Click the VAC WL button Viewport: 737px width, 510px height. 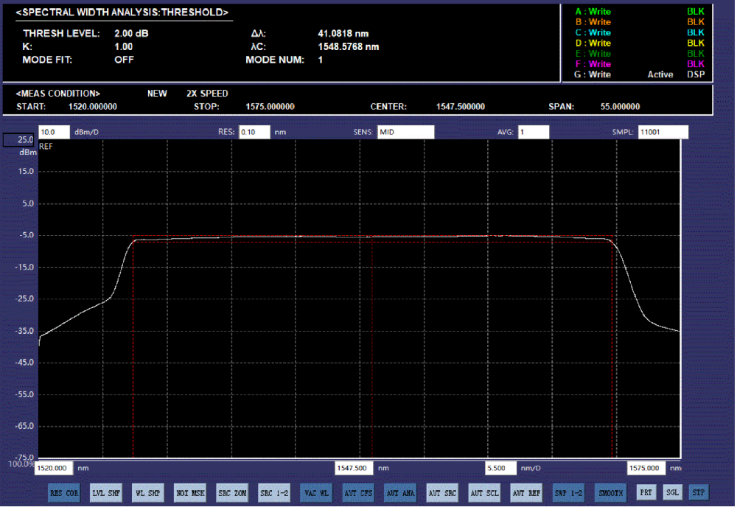tap(316, 493)
